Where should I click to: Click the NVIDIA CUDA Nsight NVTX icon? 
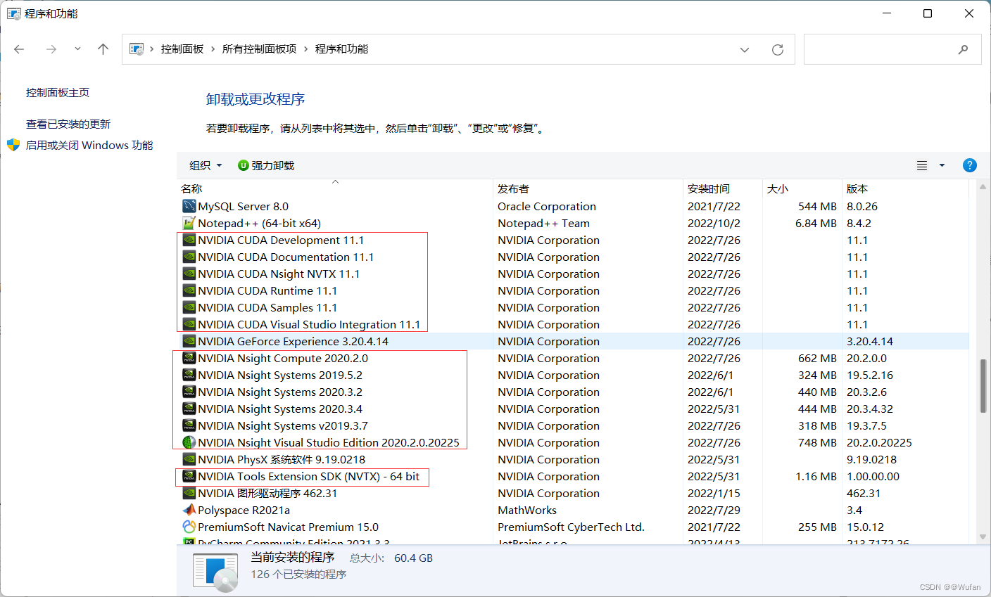(189, 274)
